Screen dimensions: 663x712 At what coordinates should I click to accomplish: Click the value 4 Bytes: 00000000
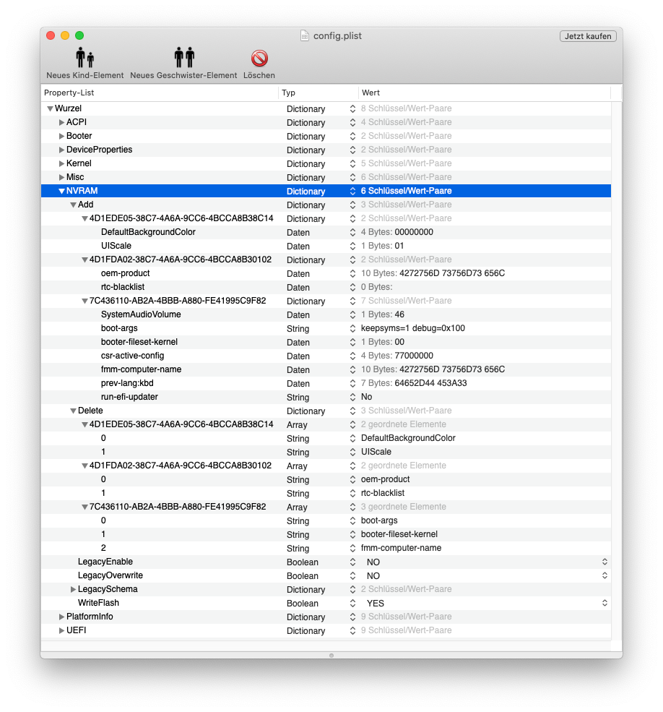pos(397,233)
